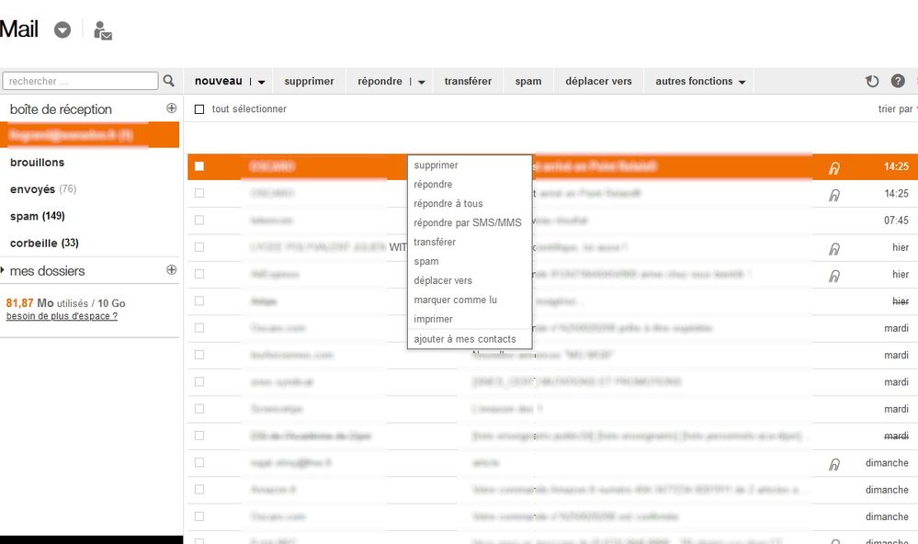Click the nouveau button
The image size is (918, 544).
(x=219, y=81)
